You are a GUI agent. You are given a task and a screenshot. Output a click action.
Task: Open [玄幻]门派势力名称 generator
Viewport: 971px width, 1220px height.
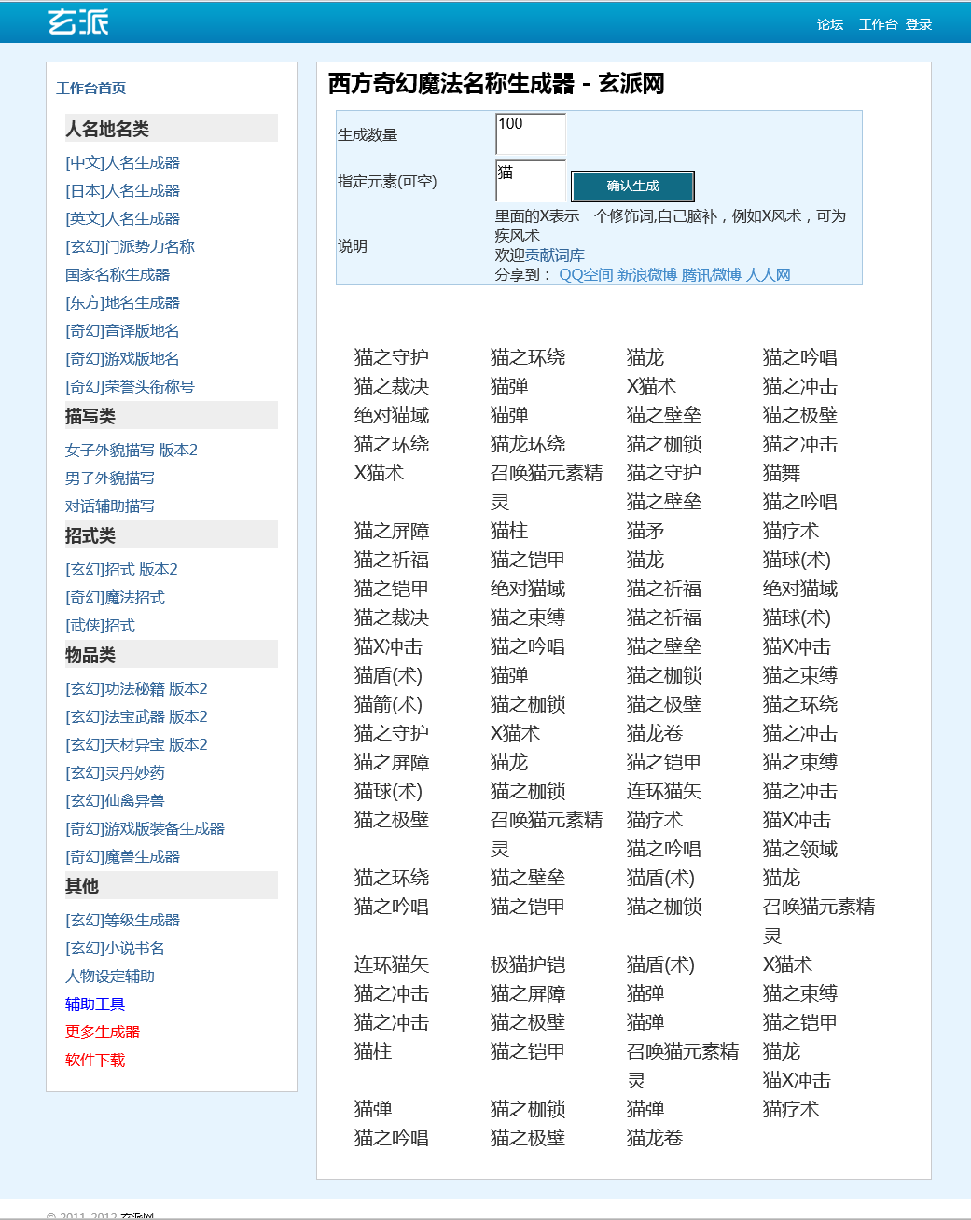130,246
